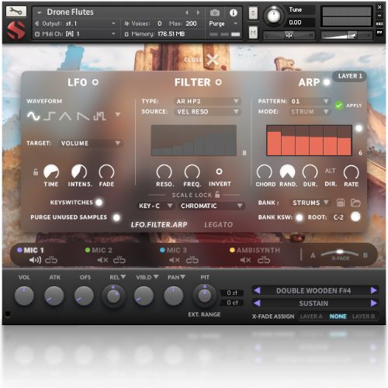Close the settings overlay panel
Screen dimensions: 388x388
[213, 60]
